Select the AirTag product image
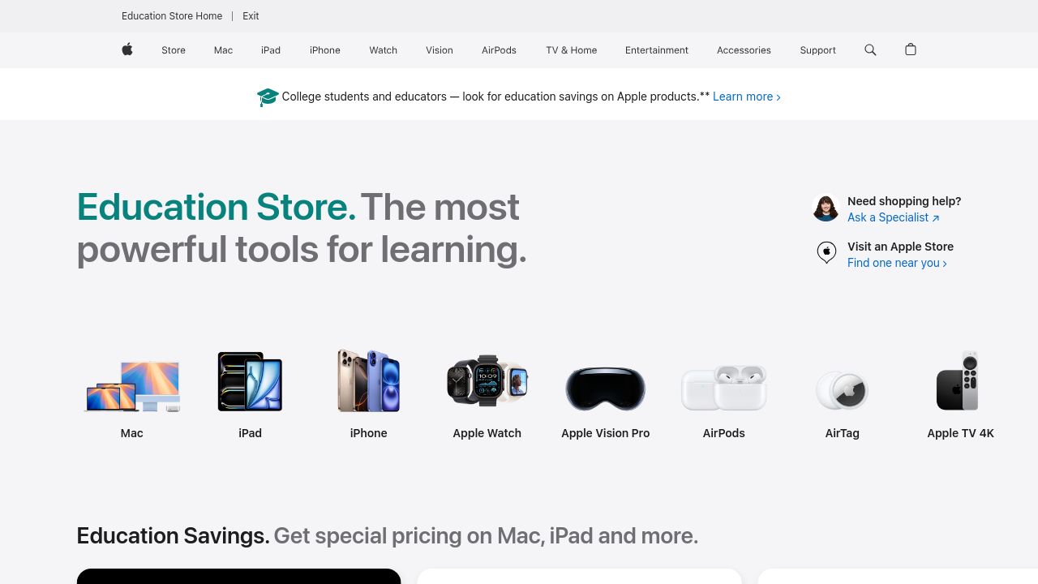1038x584 pixels. click(843, 390)
